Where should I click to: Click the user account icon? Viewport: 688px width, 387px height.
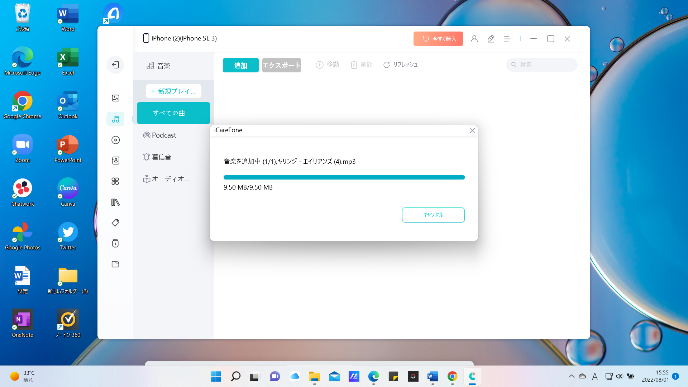pyautogui.click(x=474, y=39)
